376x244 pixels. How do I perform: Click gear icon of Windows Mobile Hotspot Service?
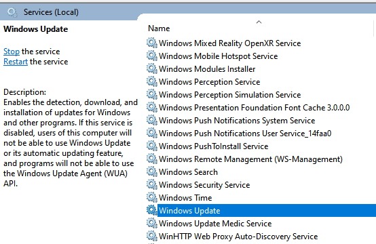pyautogui.click(x=152, y=56)
